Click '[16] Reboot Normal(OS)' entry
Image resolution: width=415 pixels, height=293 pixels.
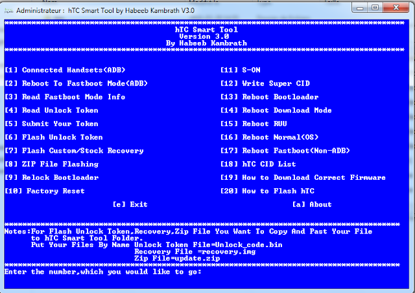[x=270, y=137]
